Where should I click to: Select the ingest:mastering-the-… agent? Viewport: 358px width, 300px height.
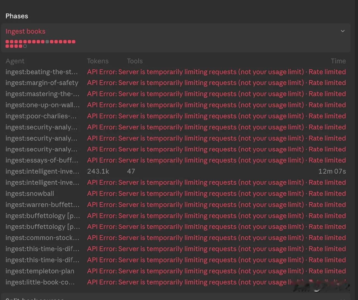point(43,94)
